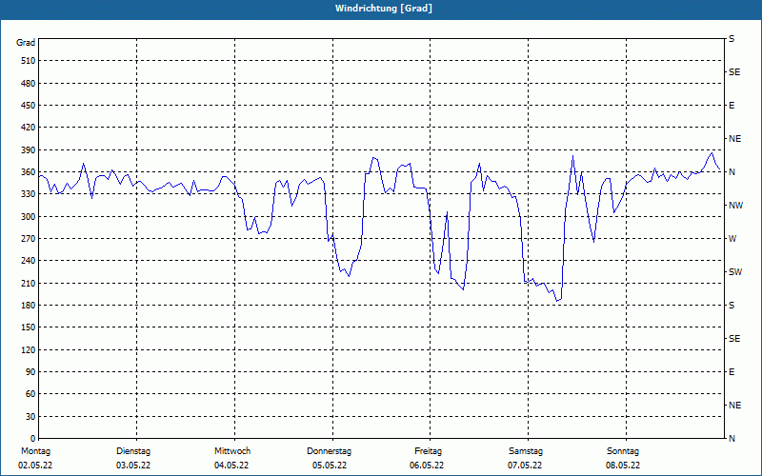Click the 'Sonntag' day label
This screenshot has height=476, width=762.
pyautogui.click(x=623, y=451)
